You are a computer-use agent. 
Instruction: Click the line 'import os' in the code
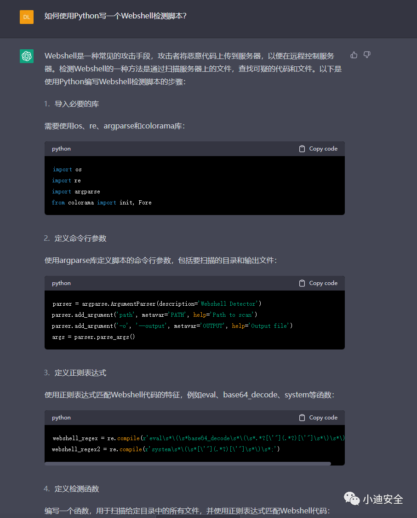67,169
